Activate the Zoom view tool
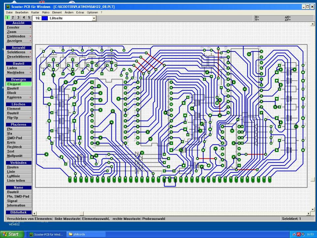317x238 pixels. pyautogui.click(x=12, y=32)
